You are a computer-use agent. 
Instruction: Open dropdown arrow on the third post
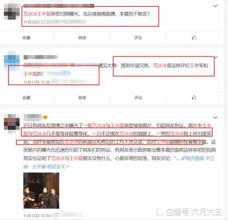[x=215, y=117]
